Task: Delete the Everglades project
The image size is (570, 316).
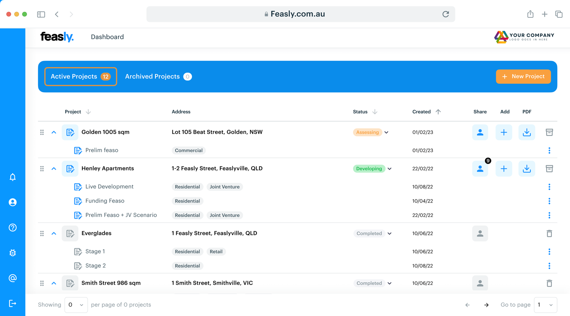Action: tap(549, 233)
